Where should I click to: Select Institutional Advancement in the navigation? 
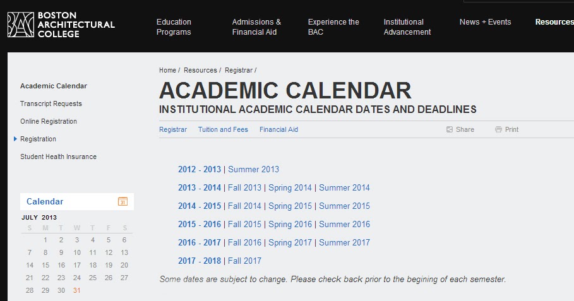tap(407, 27)
